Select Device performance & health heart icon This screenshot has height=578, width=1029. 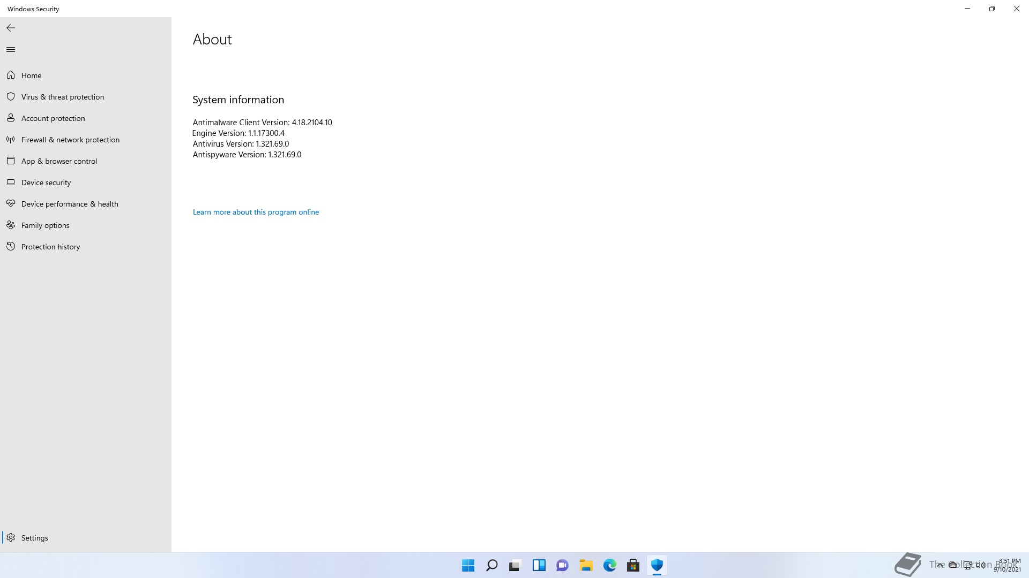(x=11, y=203)
